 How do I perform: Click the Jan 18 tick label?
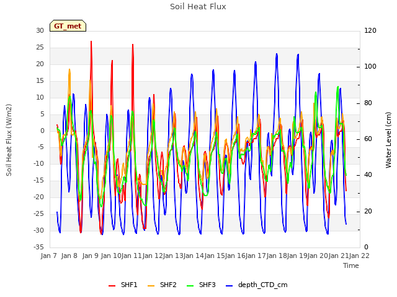pos(276,256)
